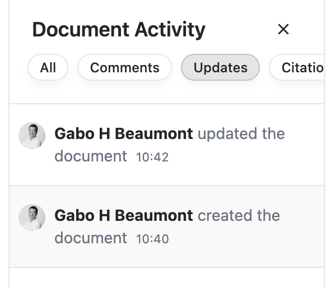Click the Document Activity heading

click(x=119, y=30)
